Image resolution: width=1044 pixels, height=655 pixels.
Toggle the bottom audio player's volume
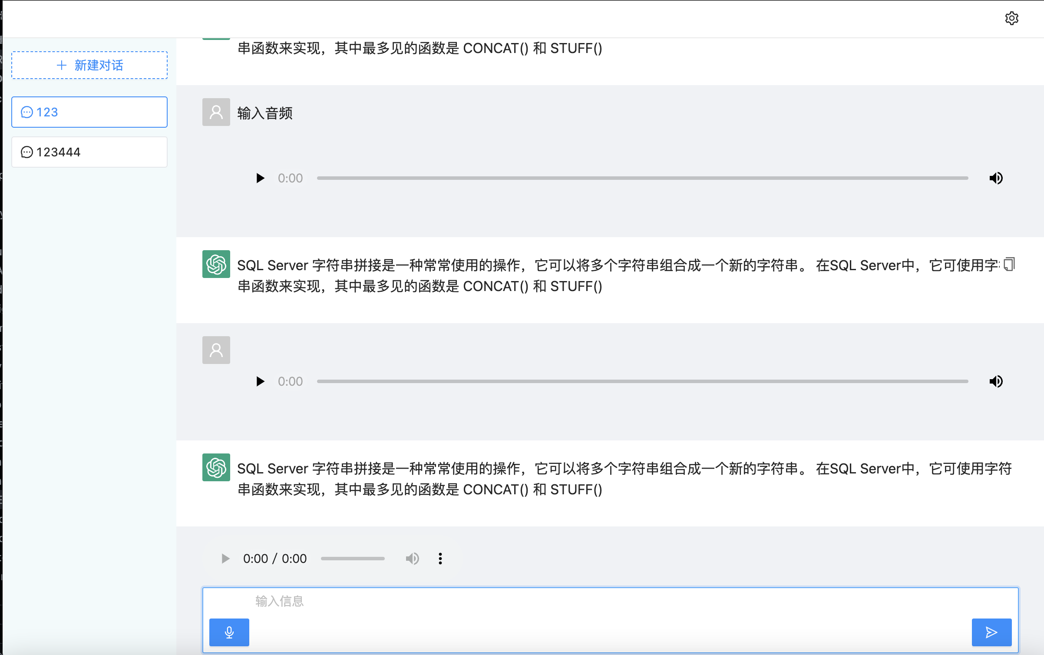[x=412, y=559]
